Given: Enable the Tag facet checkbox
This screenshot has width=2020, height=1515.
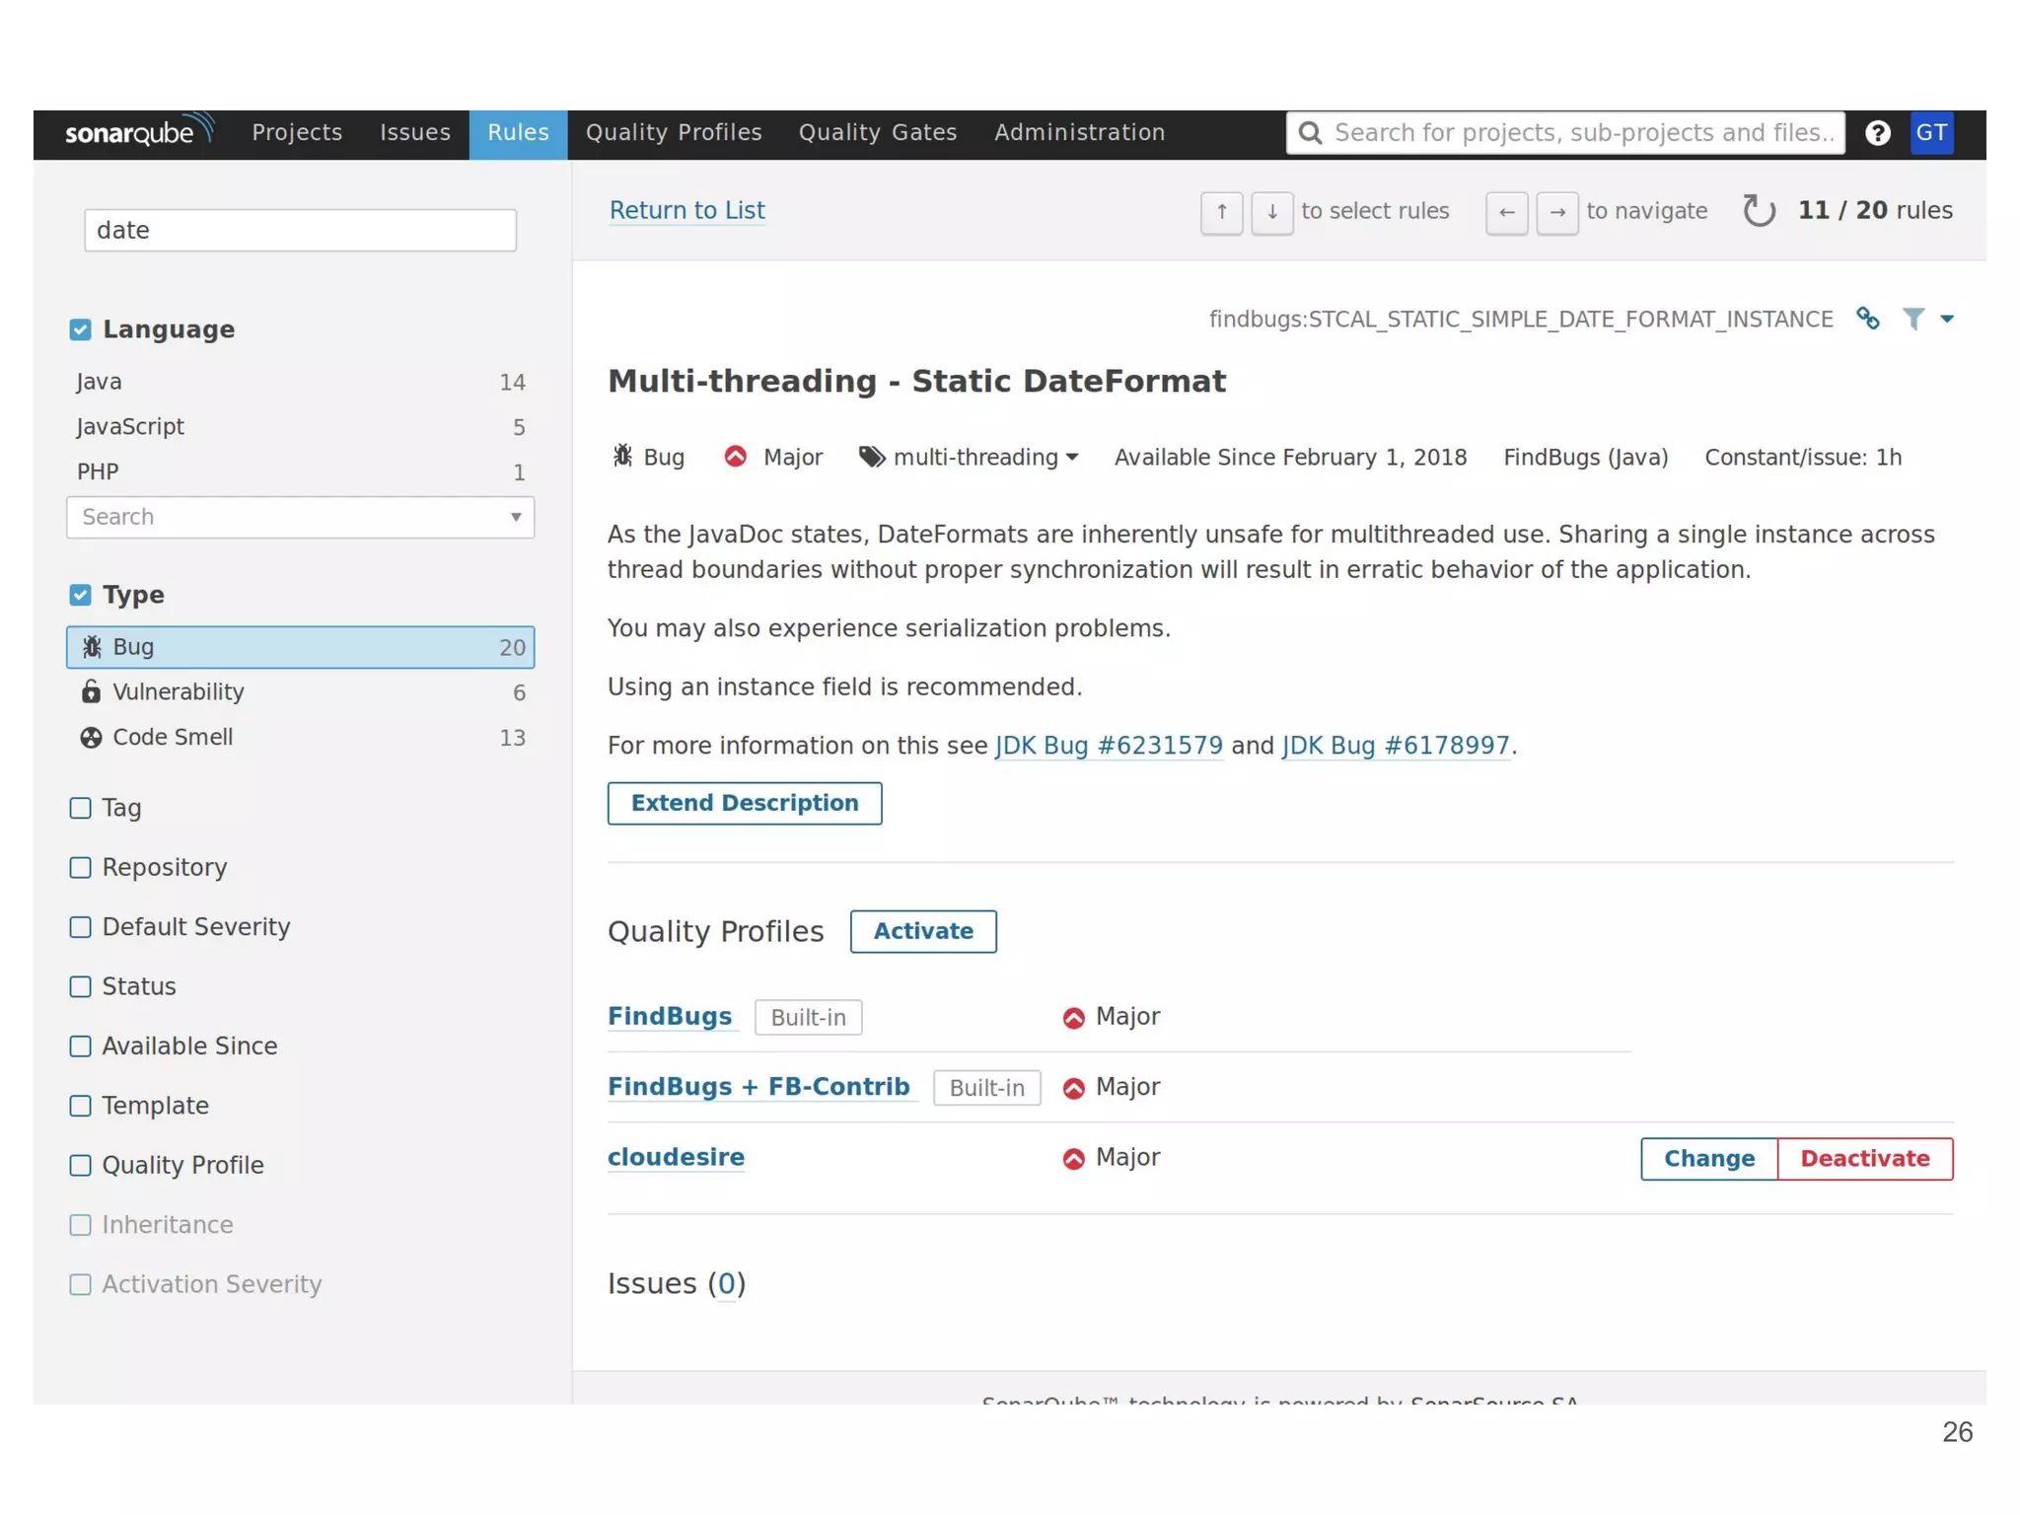Looking at the screenshot, I should click(x=81, y=808).
